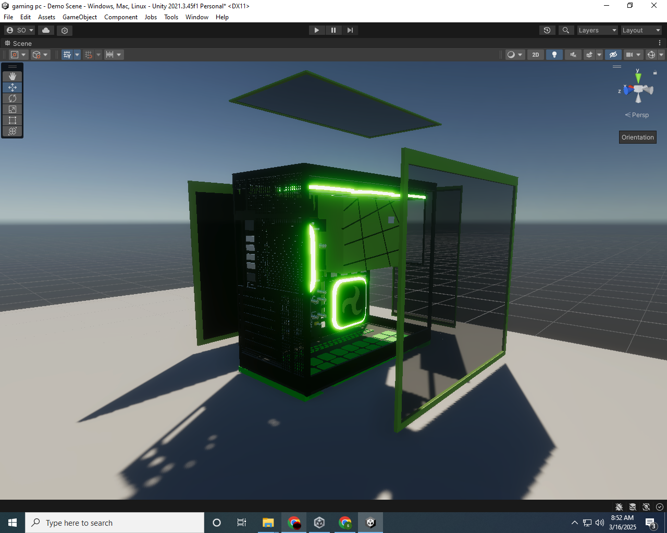Open the Tools menu

(x=171, y=17)
